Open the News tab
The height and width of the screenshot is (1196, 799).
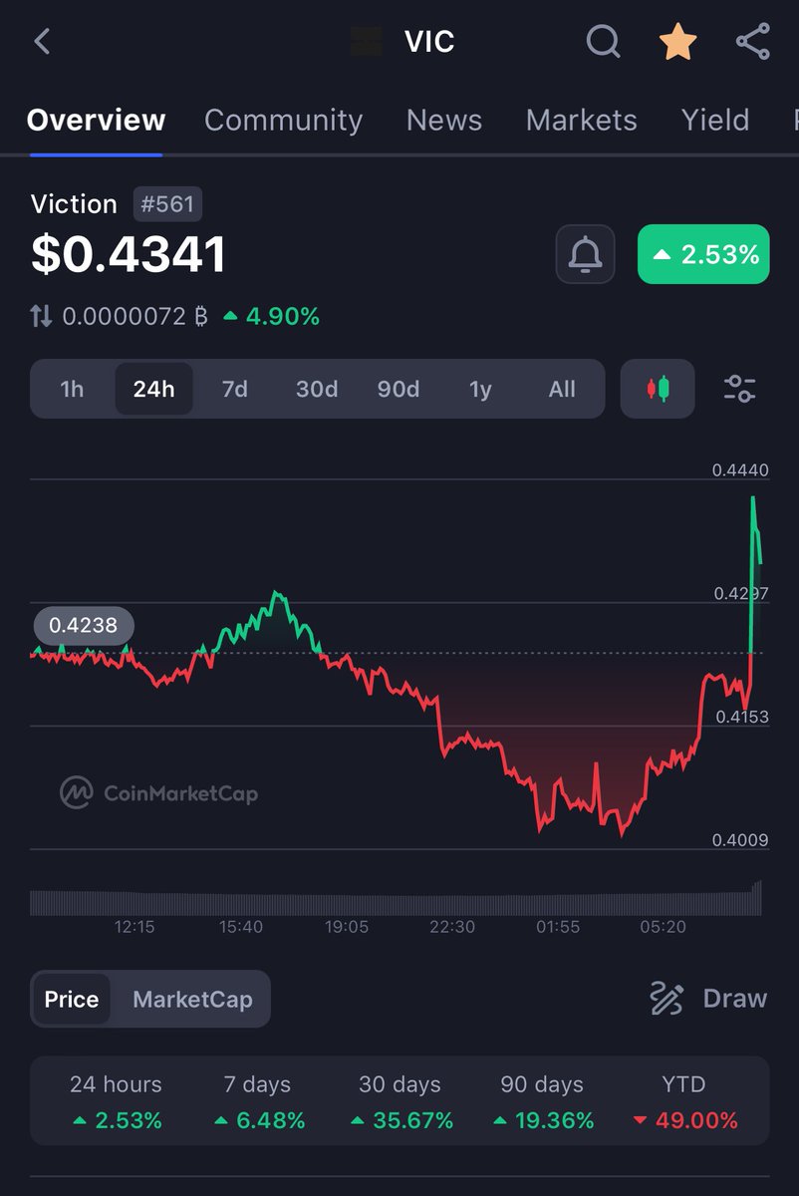444,121
